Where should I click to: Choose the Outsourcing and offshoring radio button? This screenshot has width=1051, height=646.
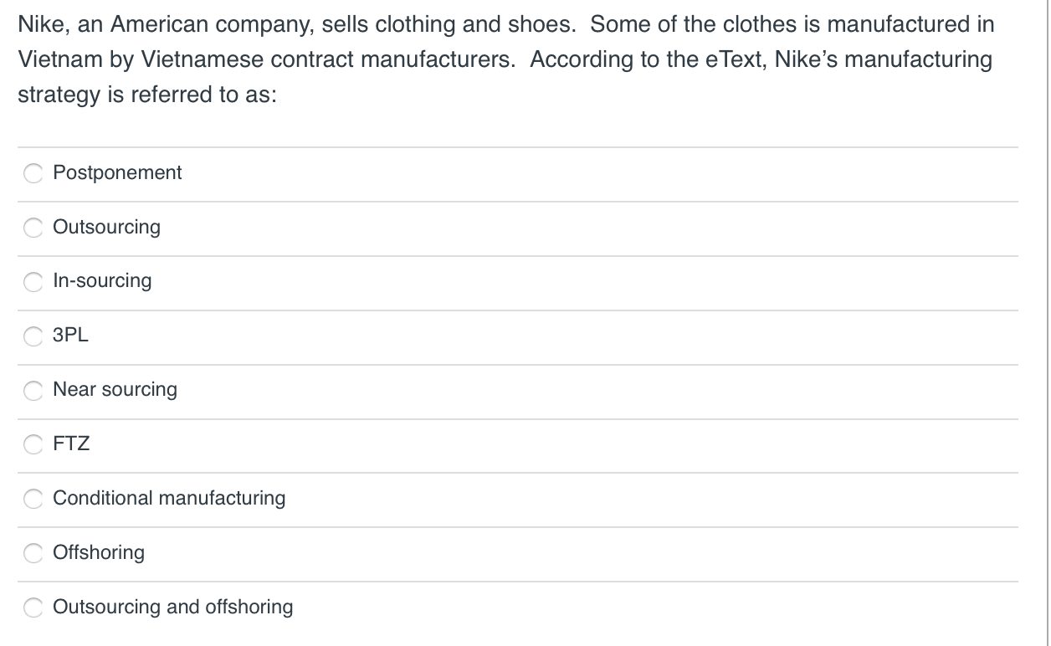(33, 608)
